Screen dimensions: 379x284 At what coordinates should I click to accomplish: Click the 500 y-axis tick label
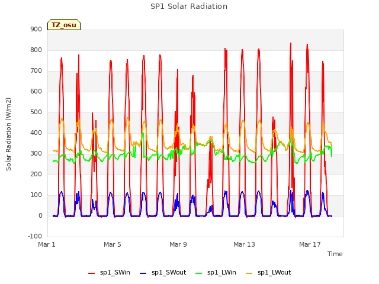coord(36,112)
